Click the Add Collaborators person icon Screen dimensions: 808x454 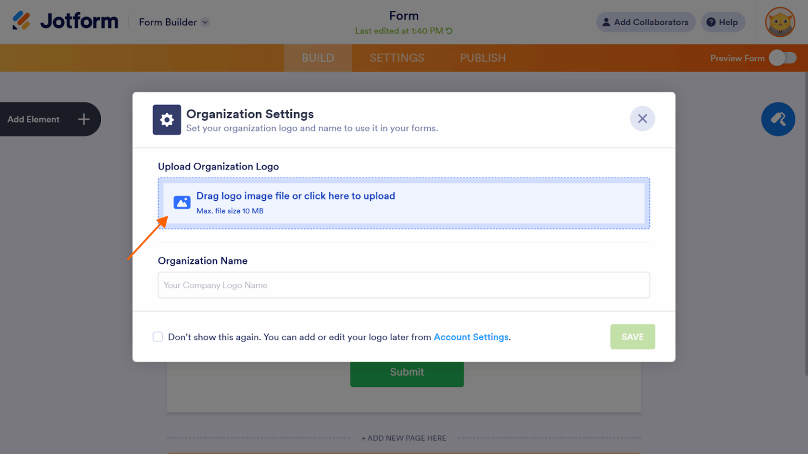pyautogui.click(x=606, y=22)
